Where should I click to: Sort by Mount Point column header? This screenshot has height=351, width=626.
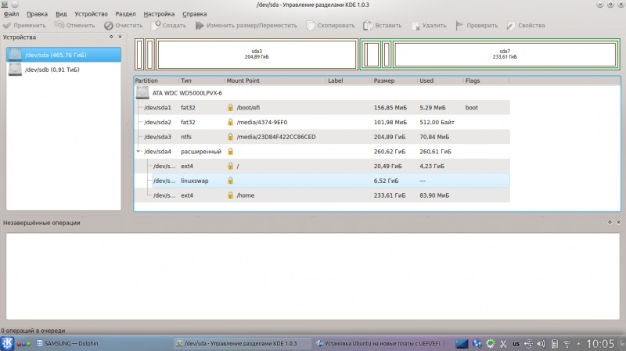pos(275,81)
